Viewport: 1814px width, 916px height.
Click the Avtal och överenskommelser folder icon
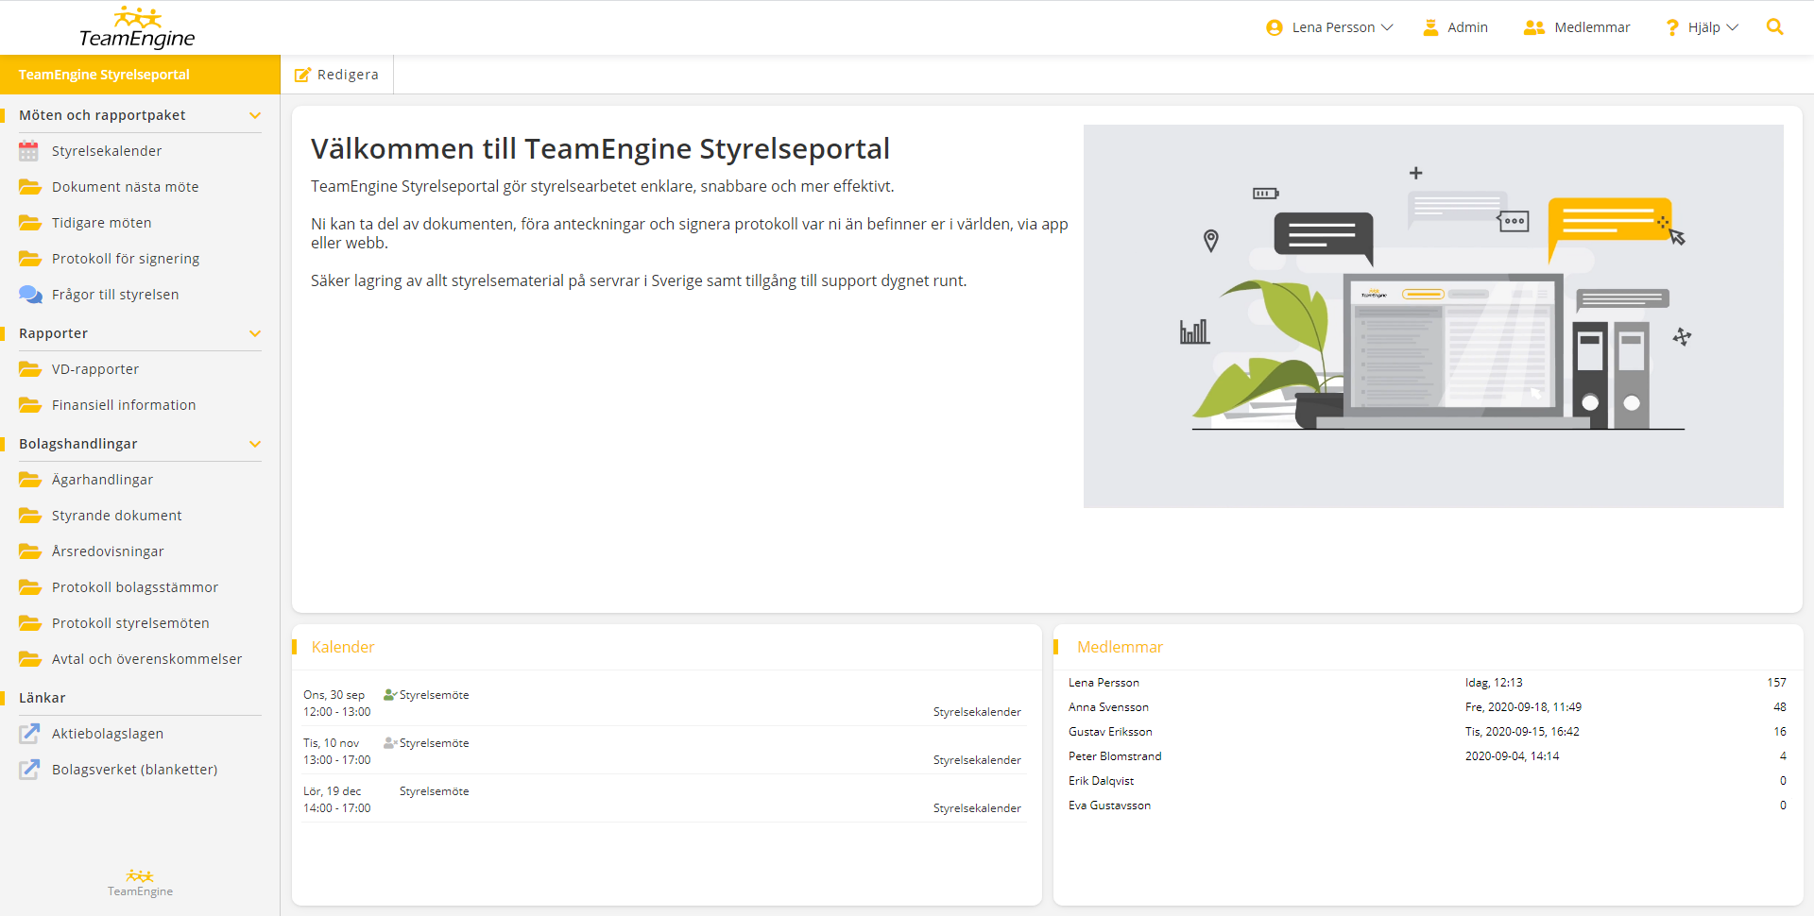30,659
